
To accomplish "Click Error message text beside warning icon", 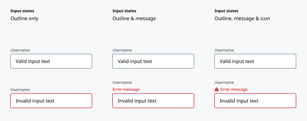I will [x=234, y=89].
